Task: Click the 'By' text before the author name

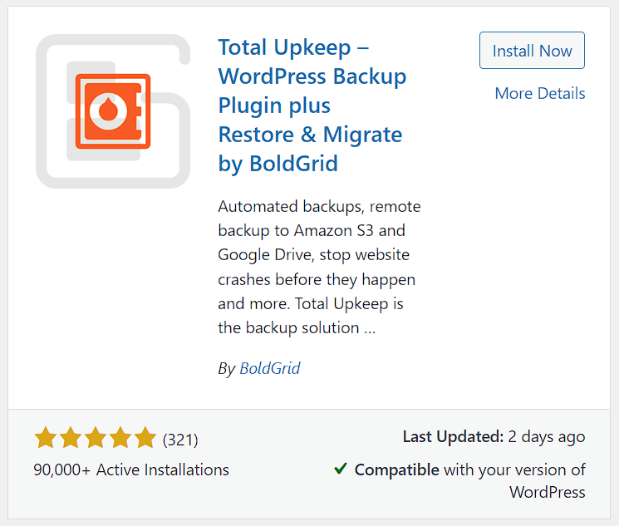Action: pos(226,368)
